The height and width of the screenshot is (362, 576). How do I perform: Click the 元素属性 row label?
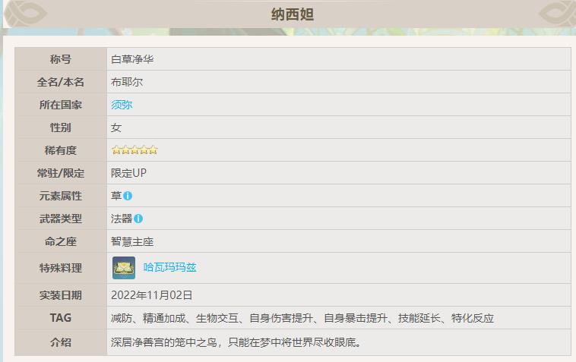(x=61, y=196)
